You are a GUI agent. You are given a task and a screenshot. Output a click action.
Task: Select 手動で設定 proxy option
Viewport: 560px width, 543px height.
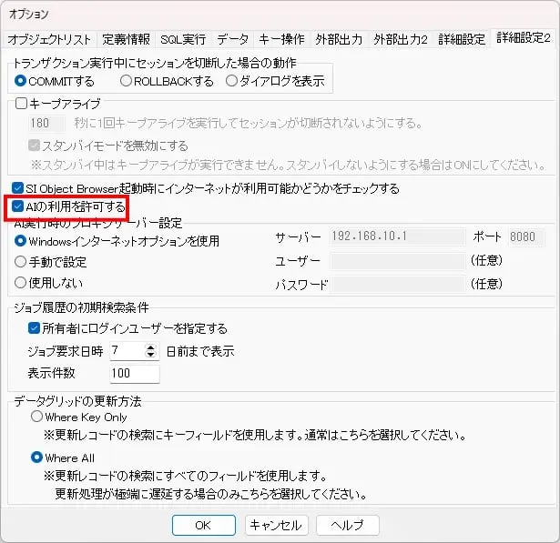click(22, 261)
